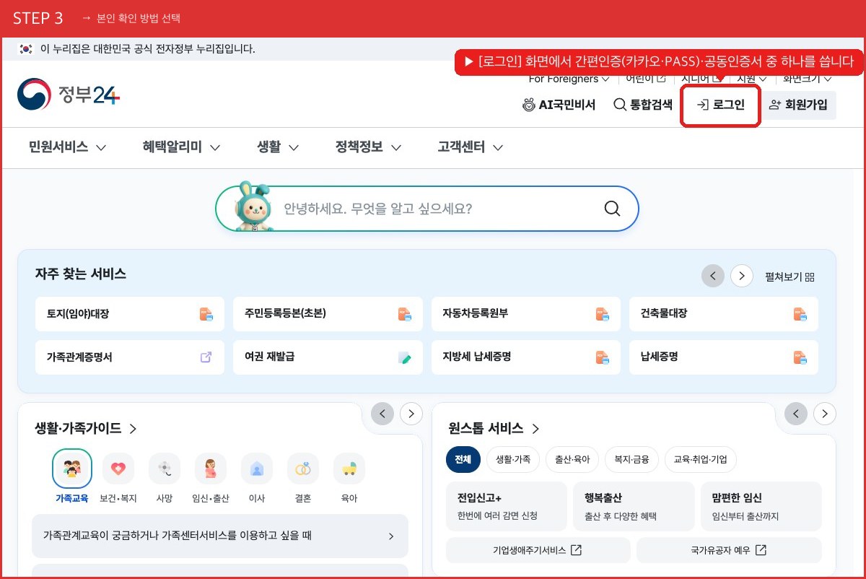The image size is (866, 579).
Task: Click the 로그인 login button
Action: pyautogui.click(x=721, y=105)
